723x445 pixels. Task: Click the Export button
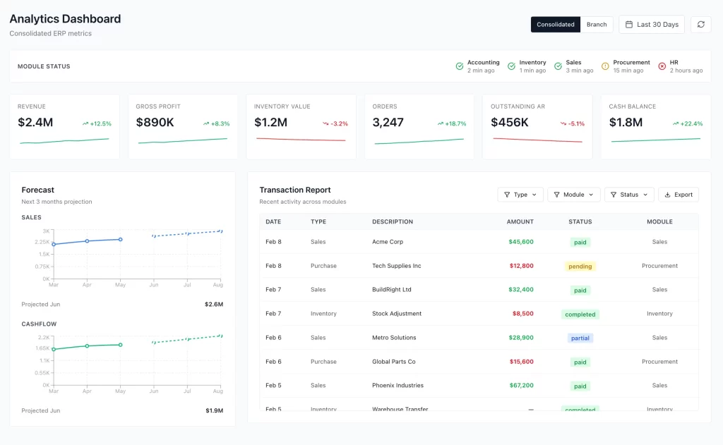click(679, 194)
